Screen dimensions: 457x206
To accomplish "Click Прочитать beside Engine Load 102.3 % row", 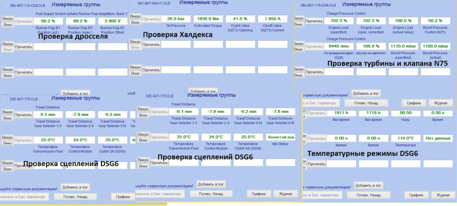I will coord(314,21).
